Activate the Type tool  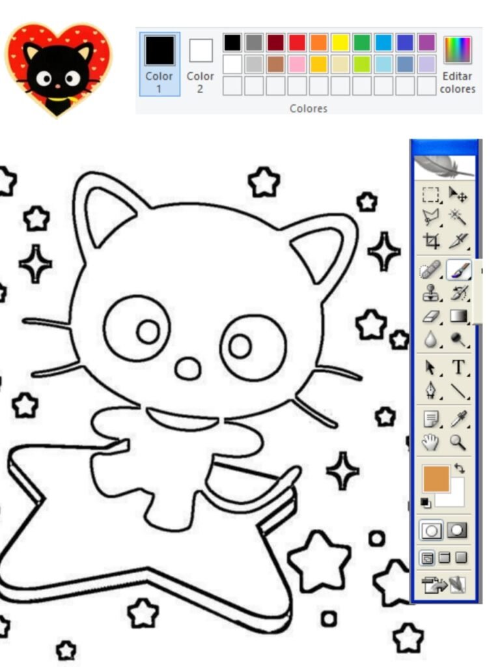click(459, 367)
